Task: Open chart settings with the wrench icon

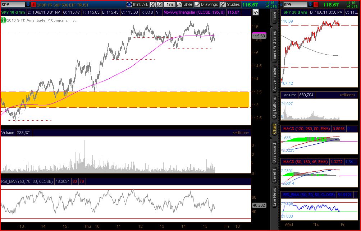Action: [160, 4]
